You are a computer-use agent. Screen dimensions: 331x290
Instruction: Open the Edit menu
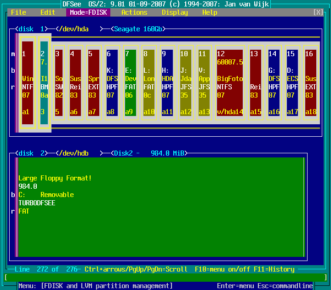coord(47,12)
